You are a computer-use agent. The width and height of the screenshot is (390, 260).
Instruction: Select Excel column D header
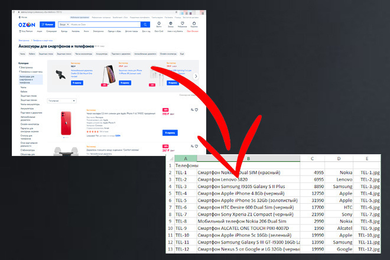click(339, 158)
